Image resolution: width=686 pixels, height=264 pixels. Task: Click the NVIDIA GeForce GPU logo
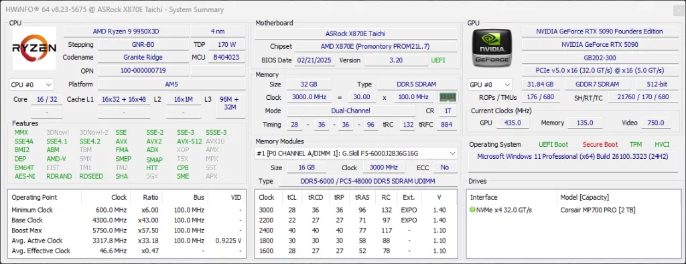pyautogui.click(x=492, y=48)
